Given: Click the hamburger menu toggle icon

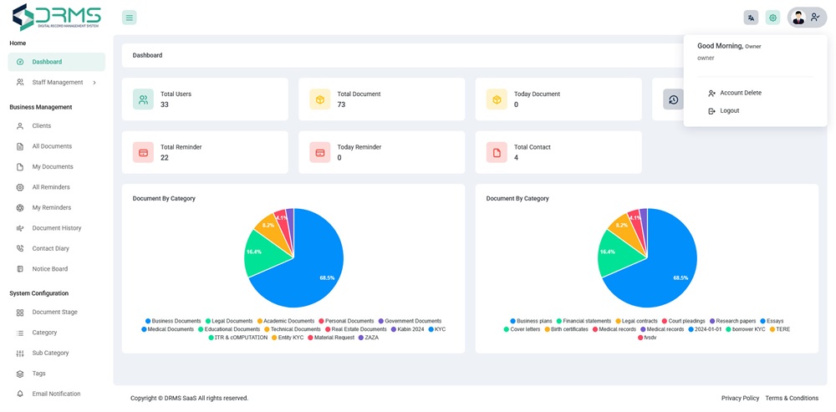Looking at the screenshot, I should (x=129, y=18).
